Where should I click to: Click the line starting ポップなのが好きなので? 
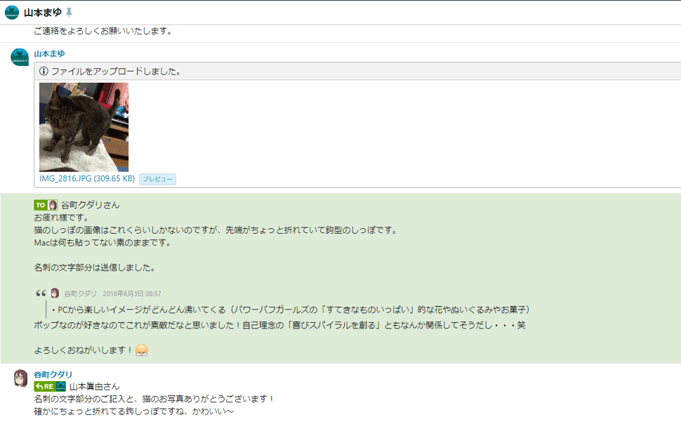(279, 325)
